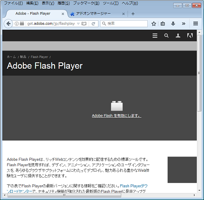Open the 編集 menu
This screenshot has width=204, height=200.
[x=32, y=3]
